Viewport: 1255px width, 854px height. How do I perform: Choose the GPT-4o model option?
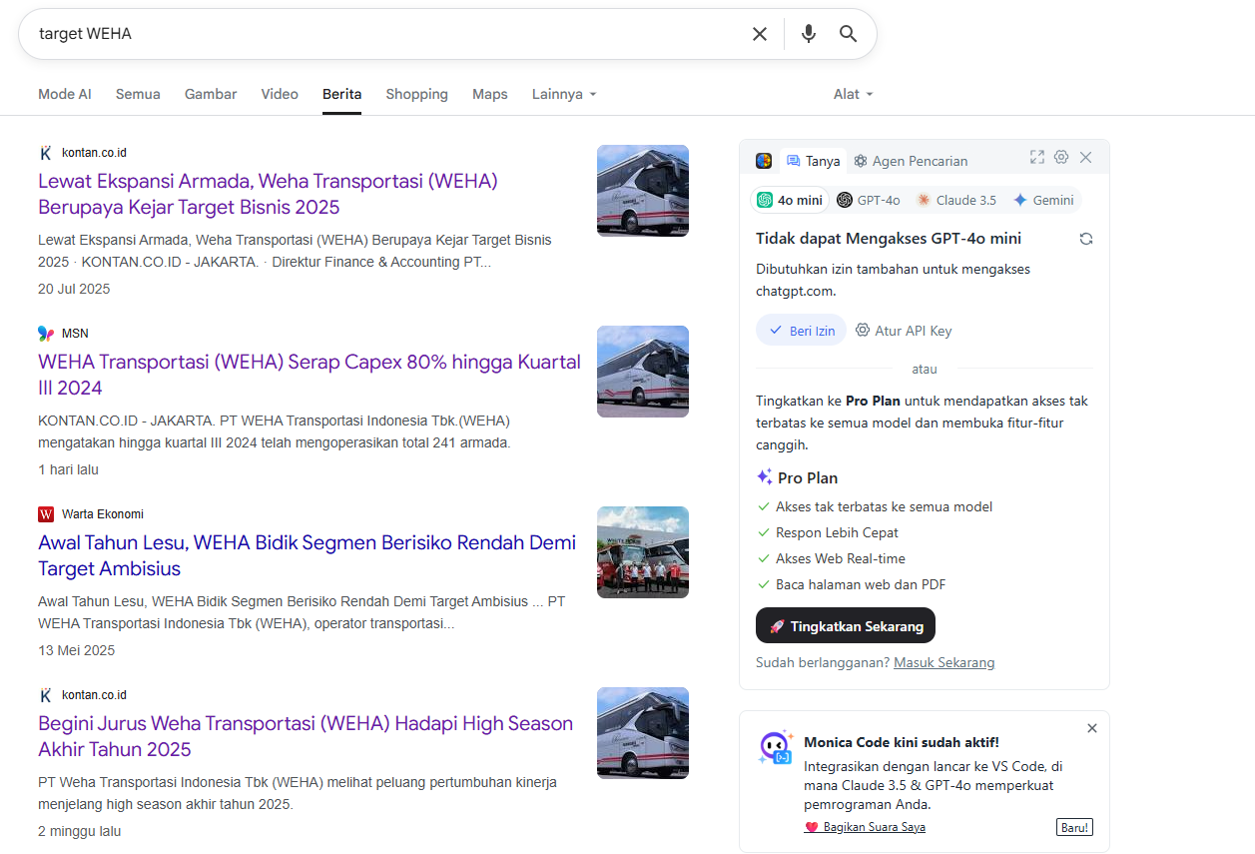pos(869,200)
